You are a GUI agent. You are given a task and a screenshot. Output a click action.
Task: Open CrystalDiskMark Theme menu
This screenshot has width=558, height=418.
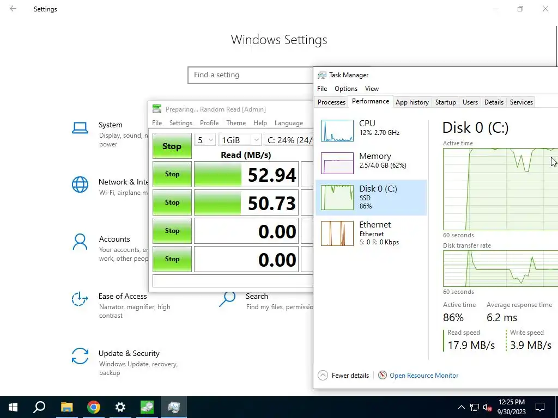point(236,123)
